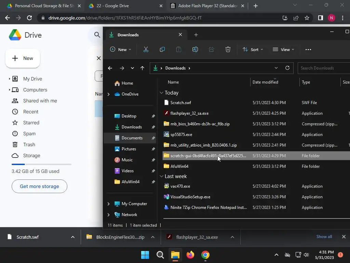This screenshot has height=263, width=350.
Task: Open options for flashplayer_32_sa.exe download
Action: 232,237
